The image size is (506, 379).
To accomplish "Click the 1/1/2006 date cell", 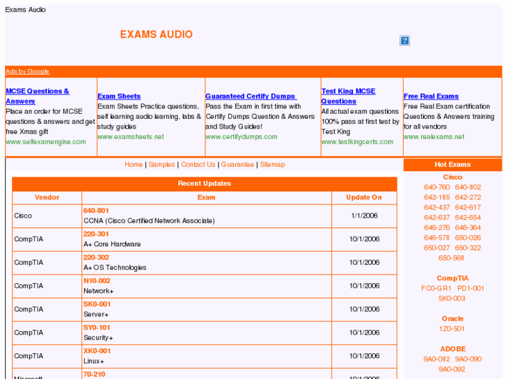I will pyautogui.click(x=364, y=216).
